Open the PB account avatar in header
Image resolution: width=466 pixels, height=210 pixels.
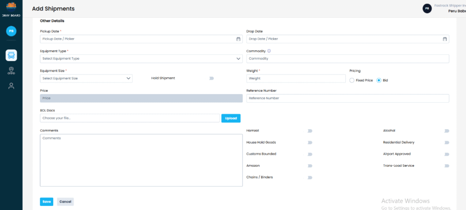pyautogui.click(x=427, y=8)
